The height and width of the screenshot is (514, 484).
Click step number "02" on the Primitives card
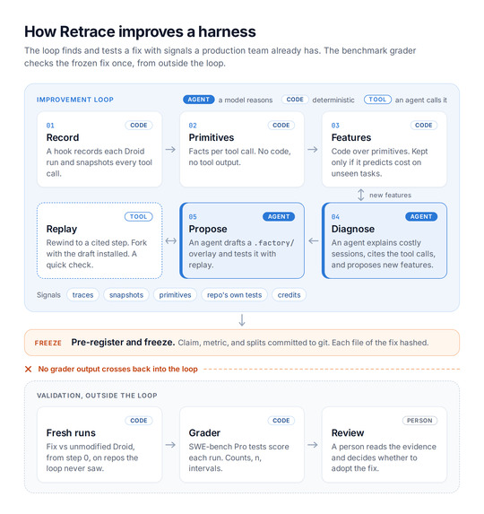pyautogui.click(x=193, y=126)
